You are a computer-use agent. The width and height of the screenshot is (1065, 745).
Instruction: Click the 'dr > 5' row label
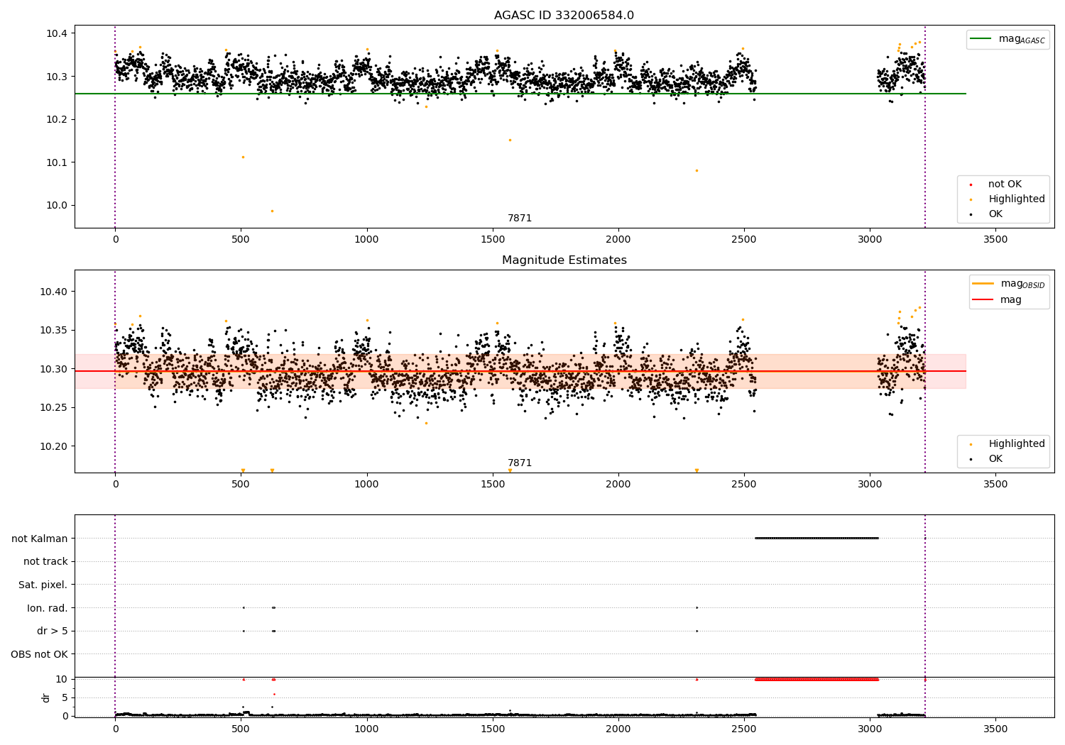[53, 631]
